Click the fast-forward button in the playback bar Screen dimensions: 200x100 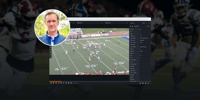[69, 83]
